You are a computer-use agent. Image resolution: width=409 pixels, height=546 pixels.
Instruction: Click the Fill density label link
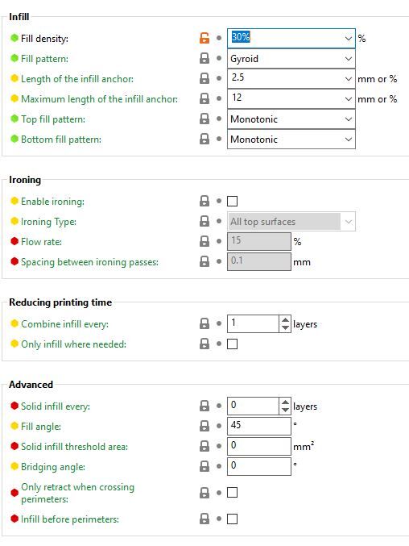(x=44, y=38)
